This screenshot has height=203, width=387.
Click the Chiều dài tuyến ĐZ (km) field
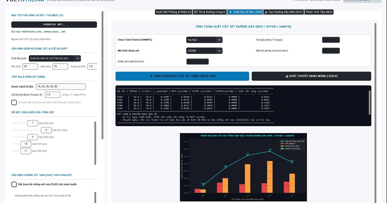(197, 62)
